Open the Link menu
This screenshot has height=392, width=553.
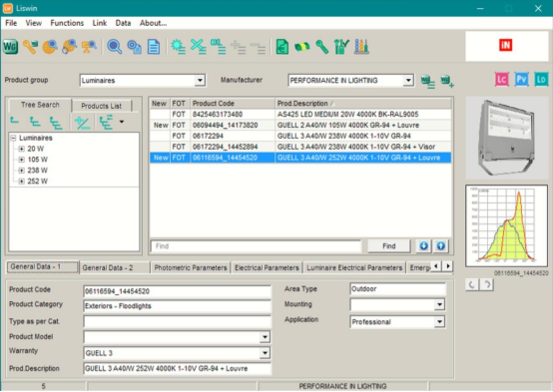(x=100, y=23)
